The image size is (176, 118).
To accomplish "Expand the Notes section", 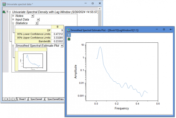I will (x=13, y=16).
